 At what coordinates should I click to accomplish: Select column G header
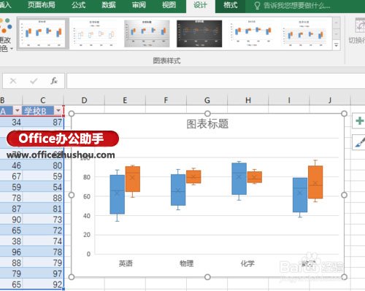207,100
